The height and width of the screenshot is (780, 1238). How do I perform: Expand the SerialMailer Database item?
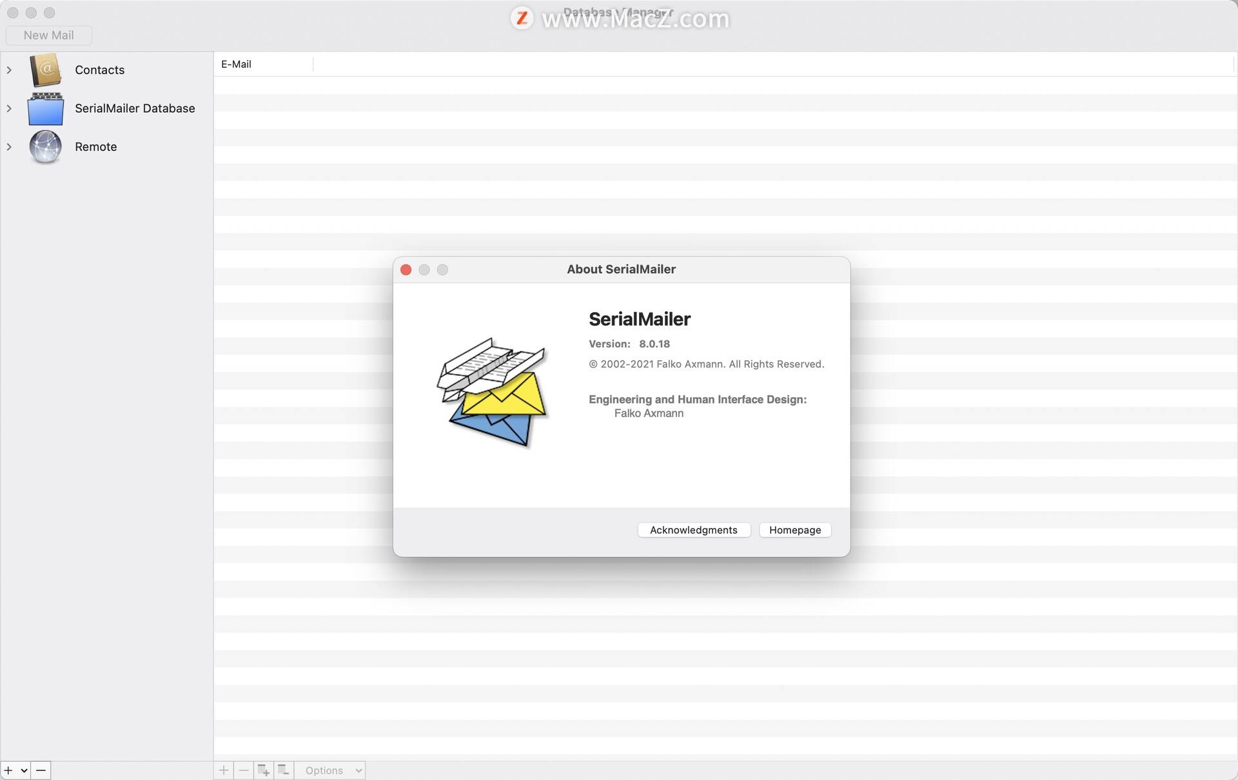(x=9, y=108)
